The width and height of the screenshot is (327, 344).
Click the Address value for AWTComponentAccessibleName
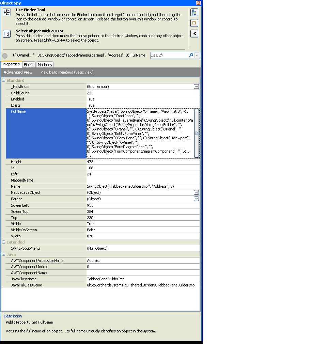point(93,261)
